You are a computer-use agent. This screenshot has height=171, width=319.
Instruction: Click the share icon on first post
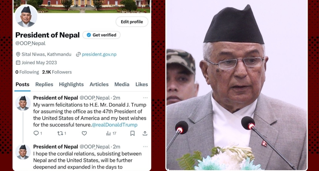pyautogui.click(x=145, y=133)
